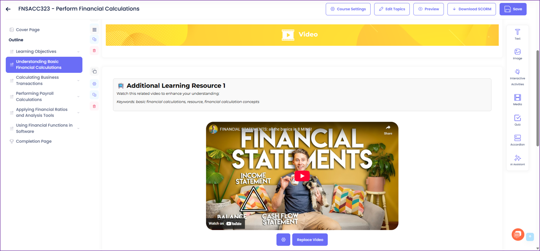Expand Calculating Business Transactions chevron
The width and height of the screenshot is (540, 251).
tap(78, 80)
